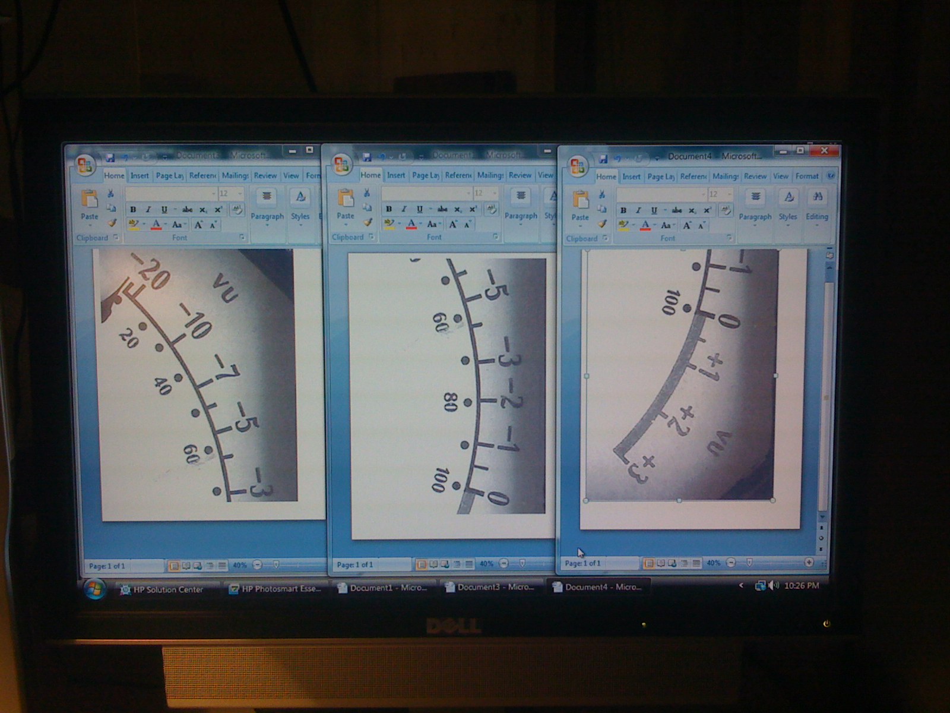Shrink font size in Document4 window
The height and width of the screenshot is (713, 950).
701,225
